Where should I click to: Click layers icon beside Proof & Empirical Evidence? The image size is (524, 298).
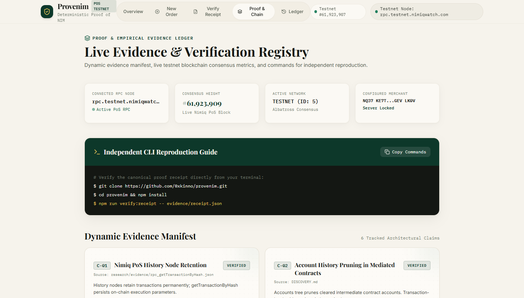87,38
